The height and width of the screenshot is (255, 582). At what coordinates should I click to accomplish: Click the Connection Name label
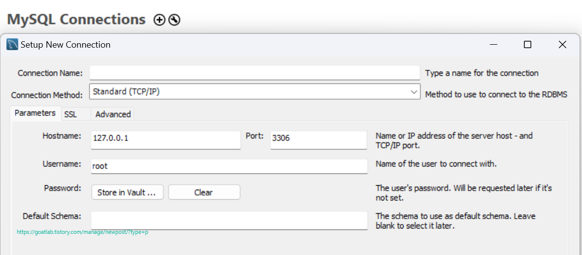(51, 73)
